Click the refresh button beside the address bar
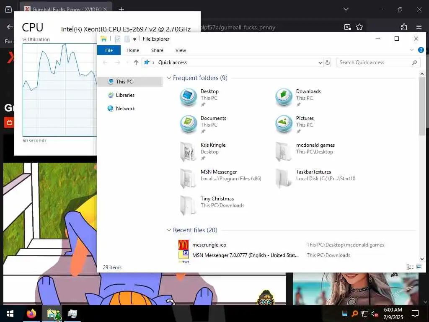This screenshot has width=429, height=322. [x=328, y=62]
